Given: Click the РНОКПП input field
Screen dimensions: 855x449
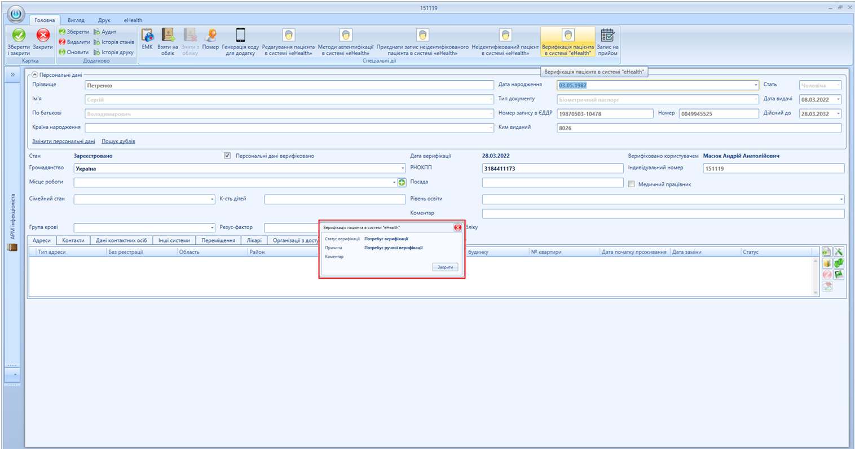Looking at the screenshot, I should [553, 169].
